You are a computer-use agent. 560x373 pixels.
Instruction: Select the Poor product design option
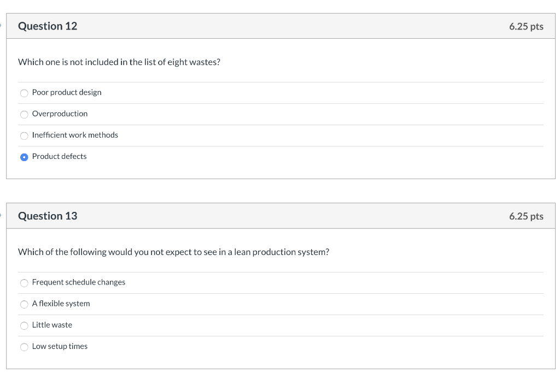24,93
